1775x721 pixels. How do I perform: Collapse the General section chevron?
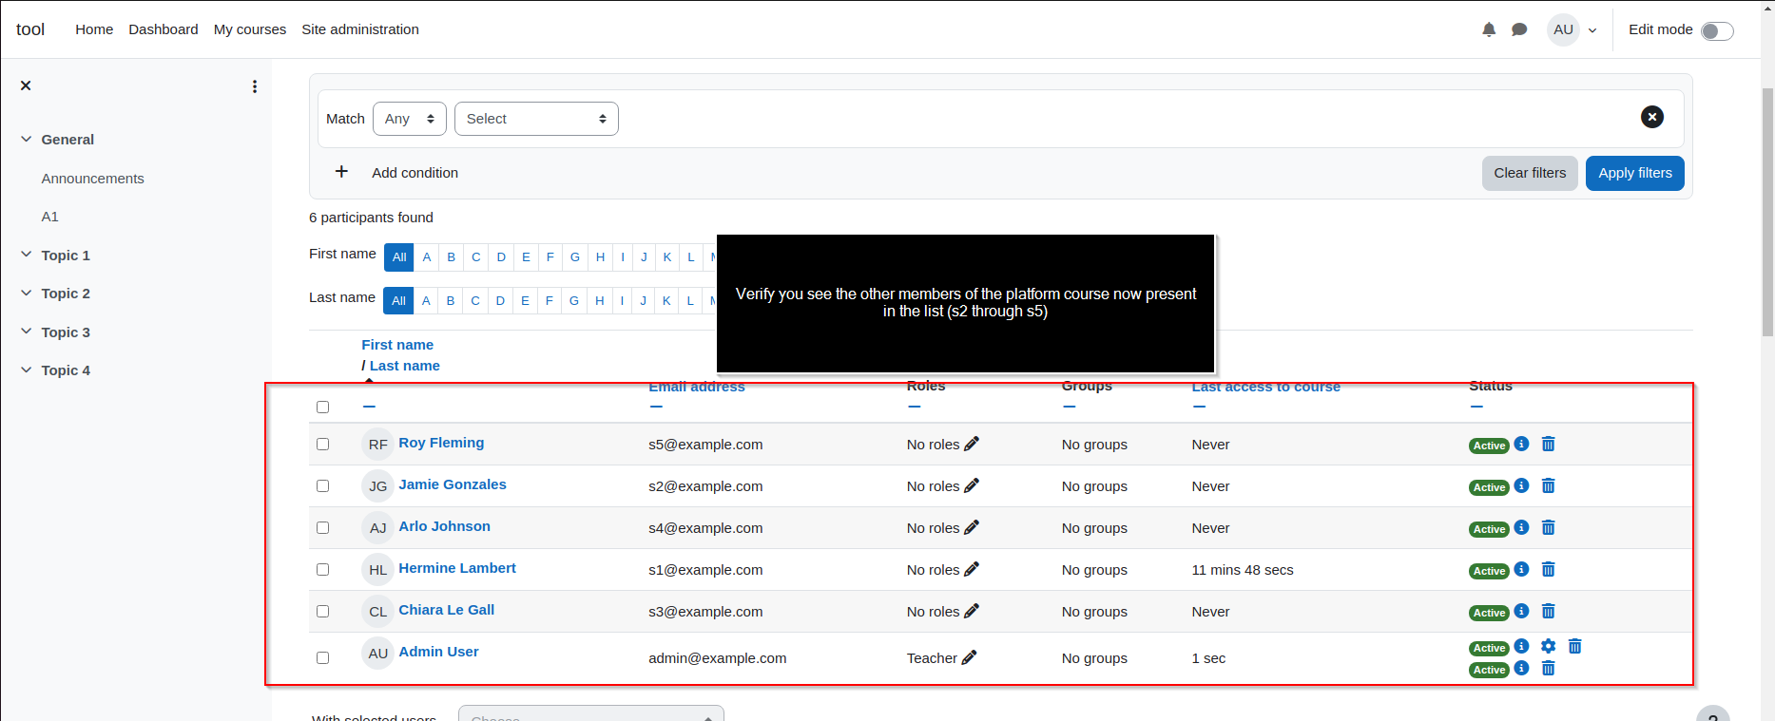(x=26, y=139)
